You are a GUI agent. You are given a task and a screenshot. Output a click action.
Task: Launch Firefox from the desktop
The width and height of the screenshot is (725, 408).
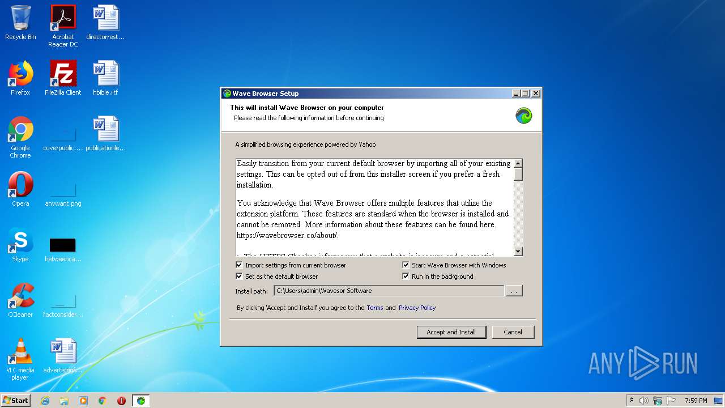[x=20, y=78]
